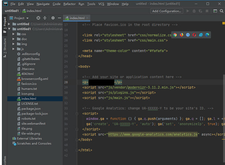Toggle the 1: Project tool window tab

[5, 25]
